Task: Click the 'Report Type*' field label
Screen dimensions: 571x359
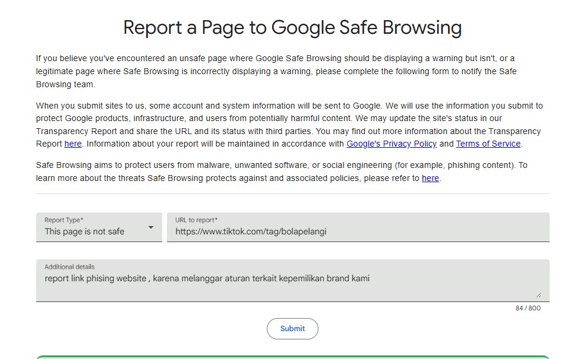Action: pos(64,220)
